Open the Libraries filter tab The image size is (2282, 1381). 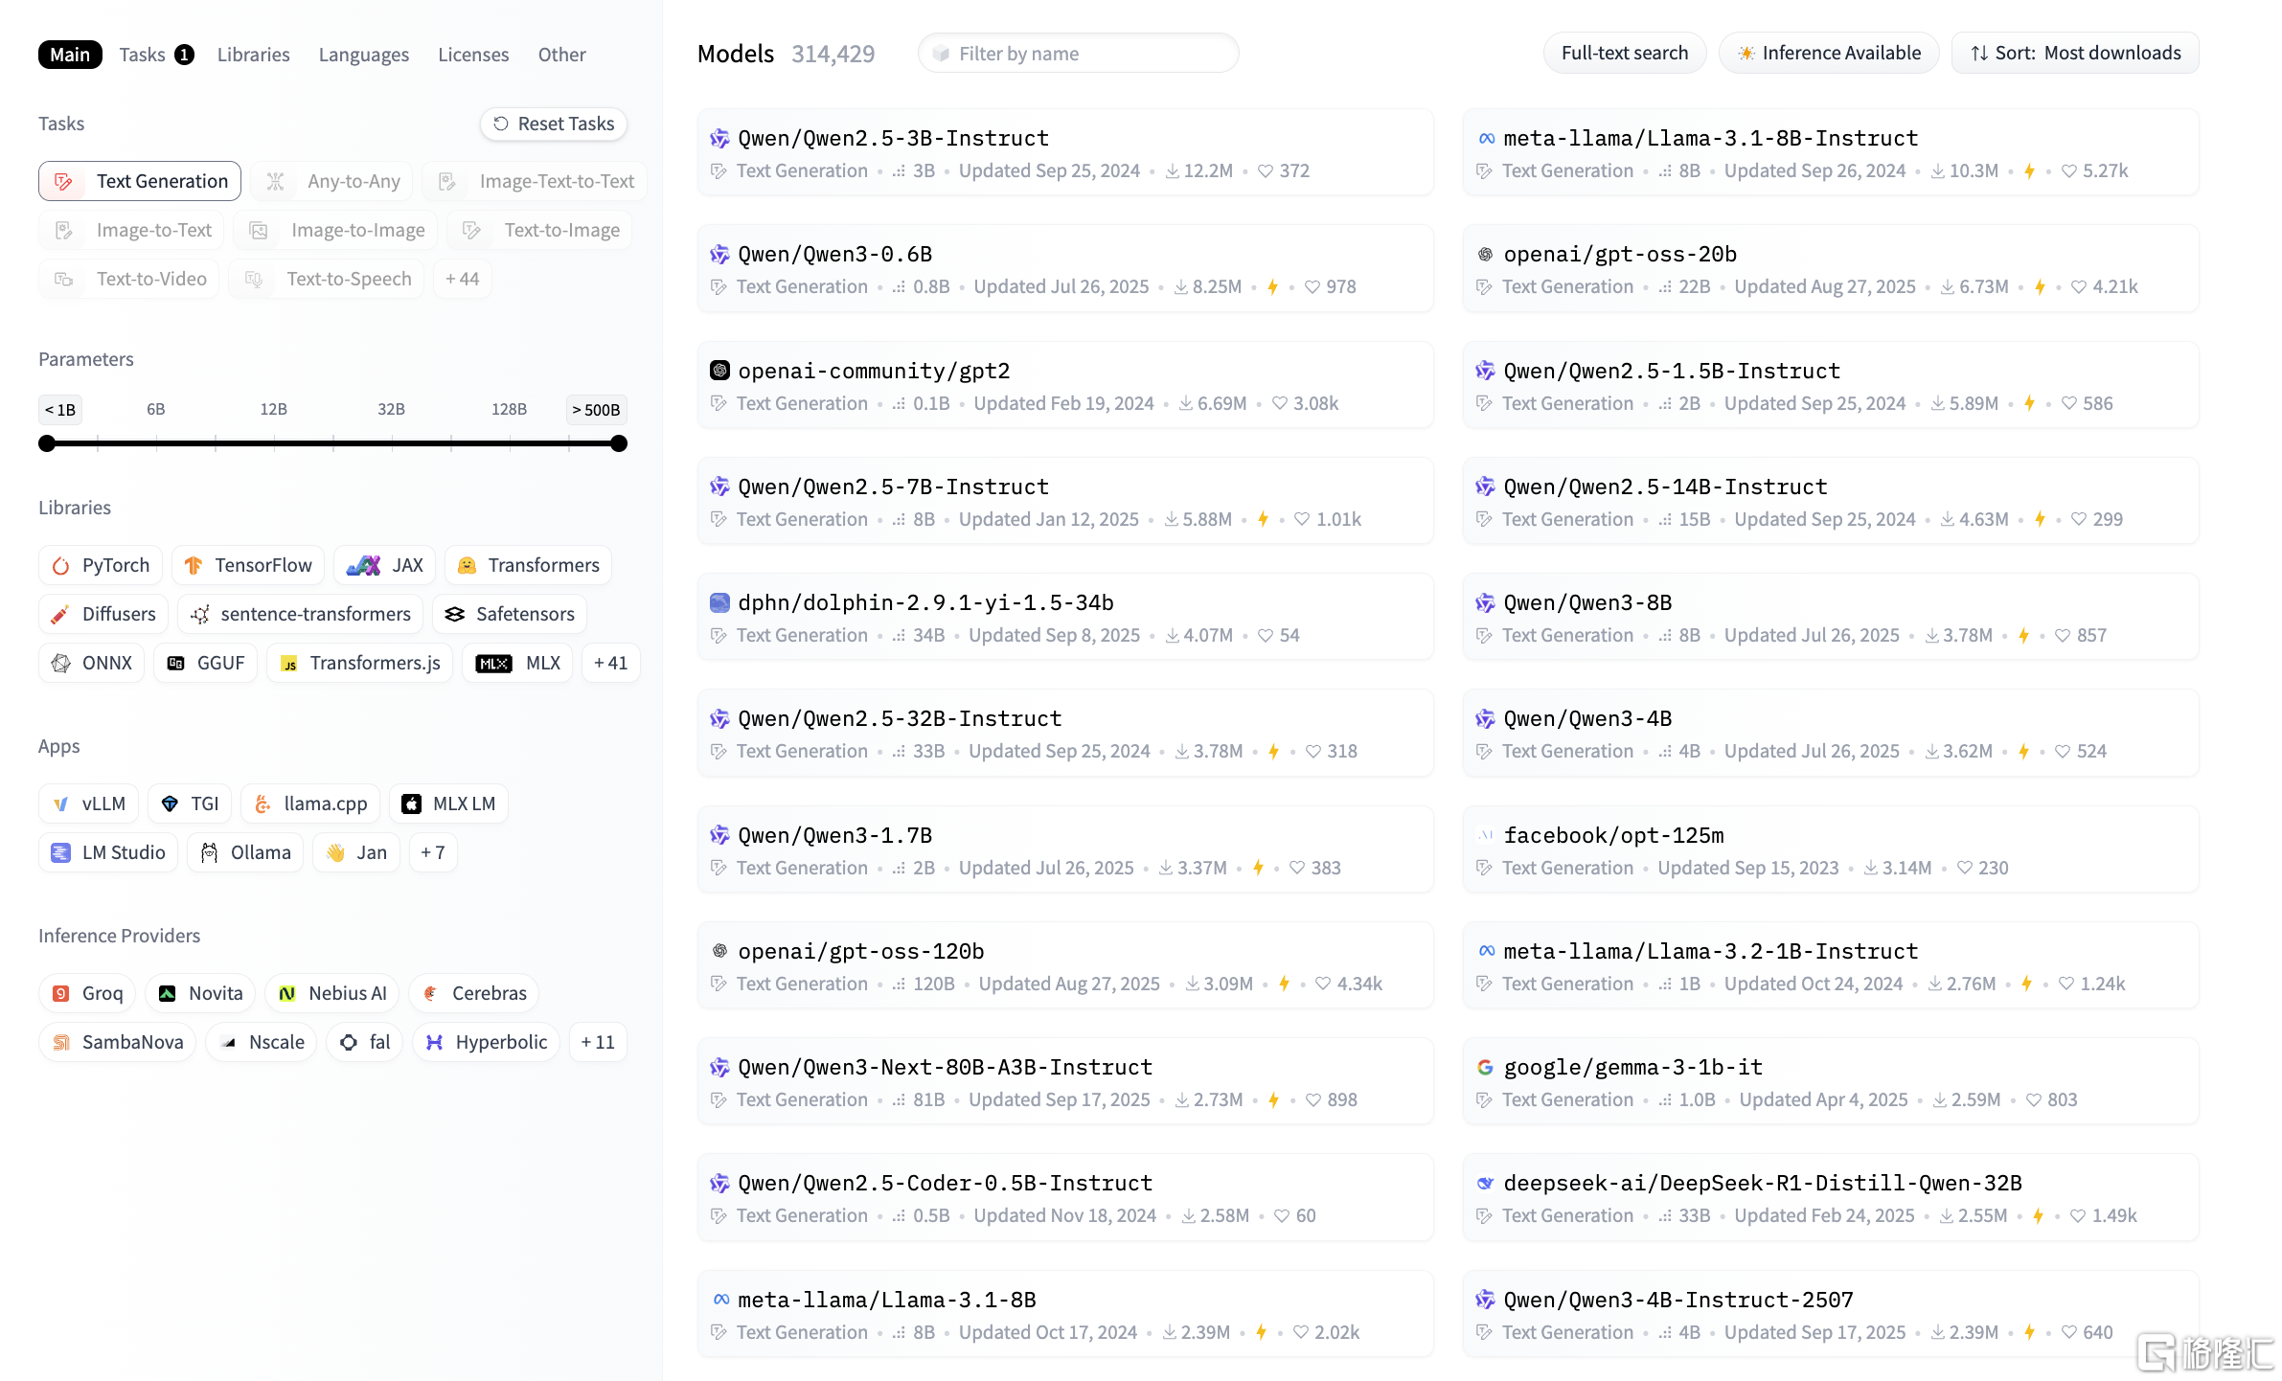point(254,55)
